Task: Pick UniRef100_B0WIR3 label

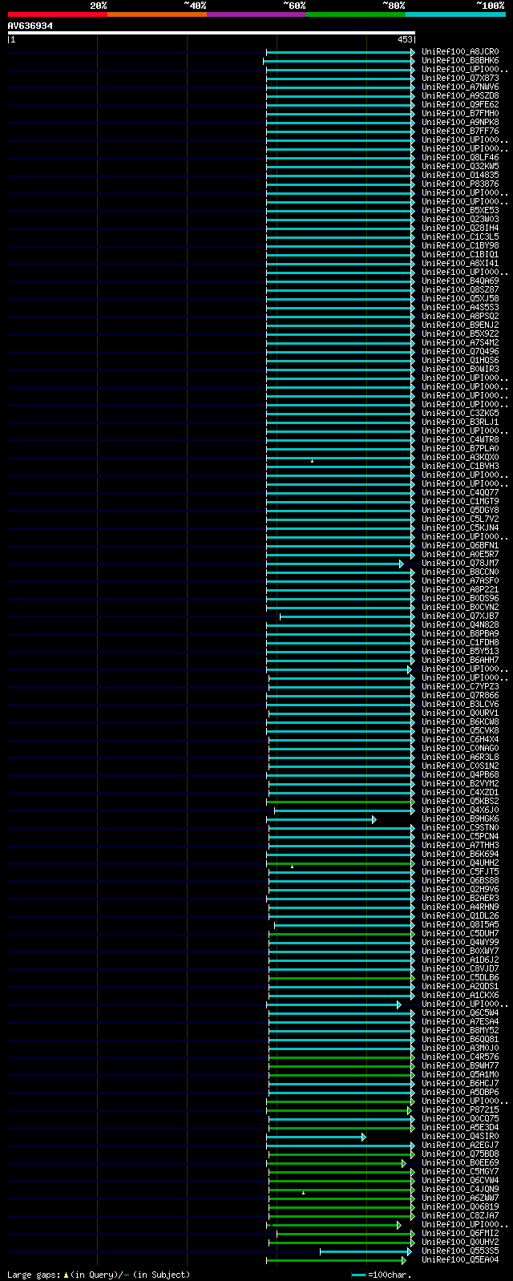Action: click(460, 370)
